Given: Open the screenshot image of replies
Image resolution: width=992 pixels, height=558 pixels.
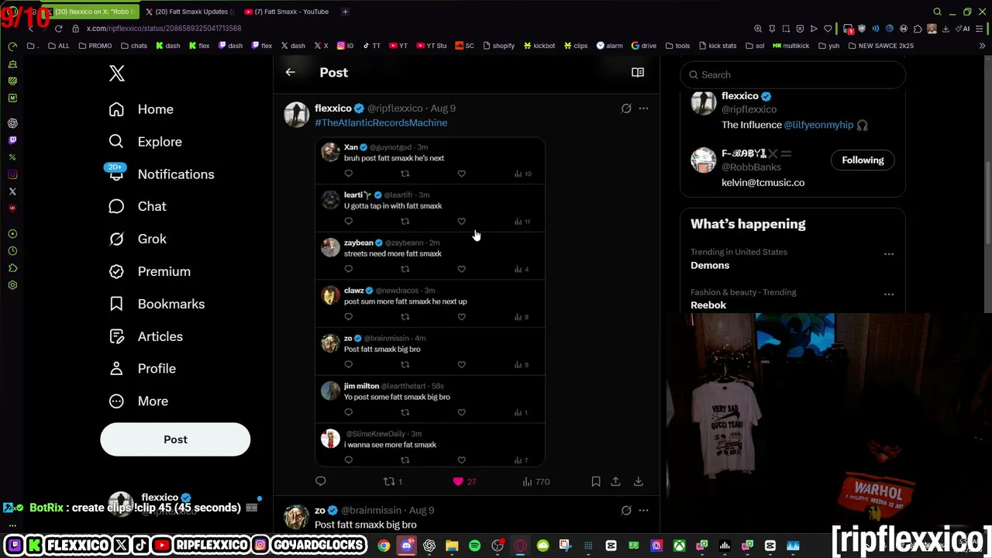Looking at the screenshot, I should tap(430, 301).
